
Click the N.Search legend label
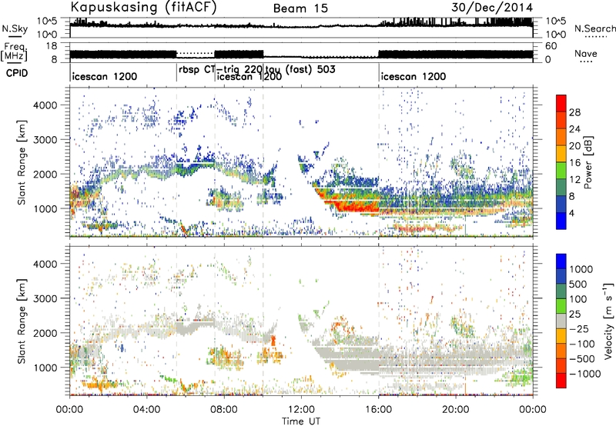(x=594, y=28)
